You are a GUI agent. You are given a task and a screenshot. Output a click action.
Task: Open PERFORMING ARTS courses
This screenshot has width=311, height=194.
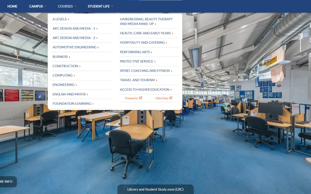136,52
